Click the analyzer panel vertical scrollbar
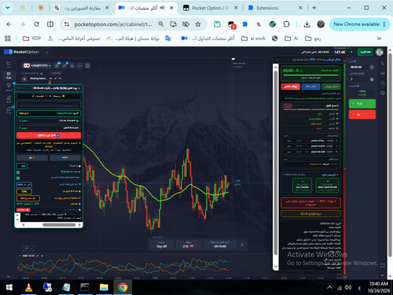Screen dimensions: 393x295 276,163
